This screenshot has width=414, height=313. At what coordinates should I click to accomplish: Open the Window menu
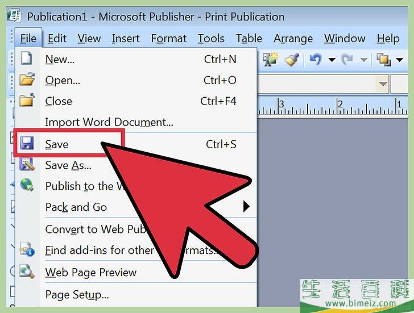pyautogui.click(x=345, y=39)
